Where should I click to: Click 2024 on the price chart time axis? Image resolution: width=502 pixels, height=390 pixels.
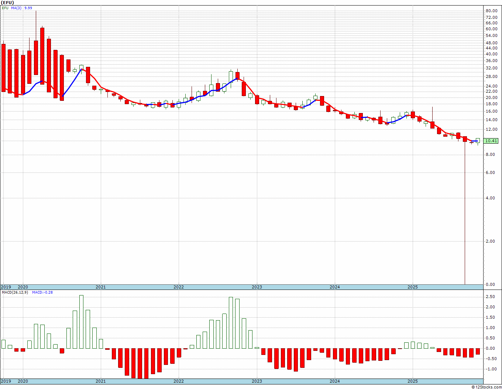[x=335, y=287]
